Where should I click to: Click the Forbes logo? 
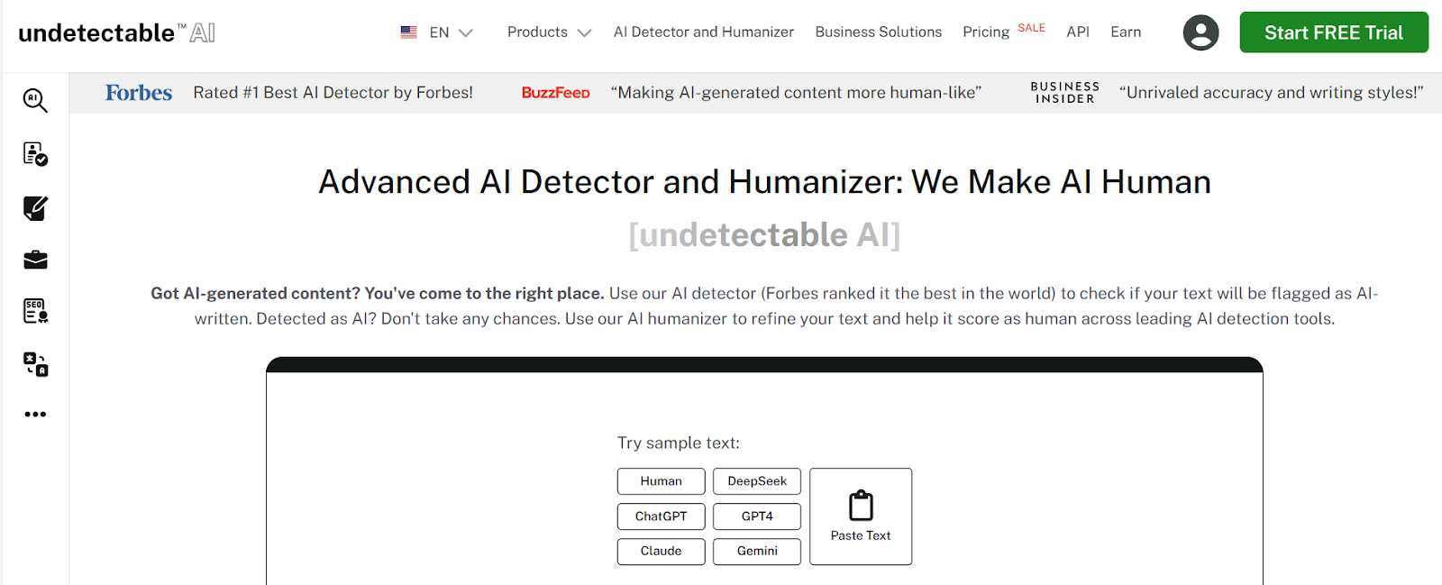[x=138, y=93]
